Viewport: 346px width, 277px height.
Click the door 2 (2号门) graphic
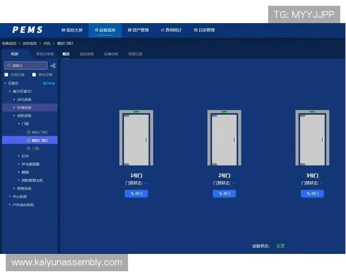click(x=224, y=138)
